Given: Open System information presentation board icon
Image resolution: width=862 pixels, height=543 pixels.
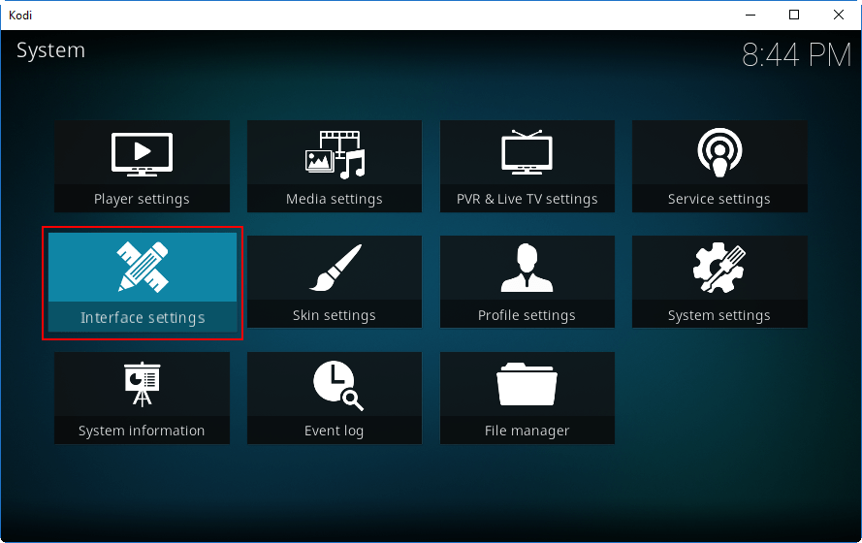Looking at the screenshot, I should 142,384.
